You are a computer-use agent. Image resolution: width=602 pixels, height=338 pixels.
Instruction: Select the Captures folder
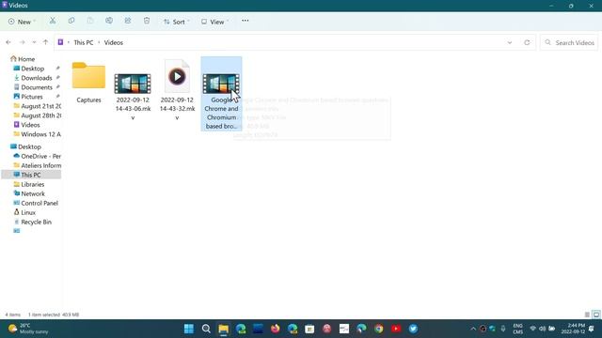coord(88,83)
